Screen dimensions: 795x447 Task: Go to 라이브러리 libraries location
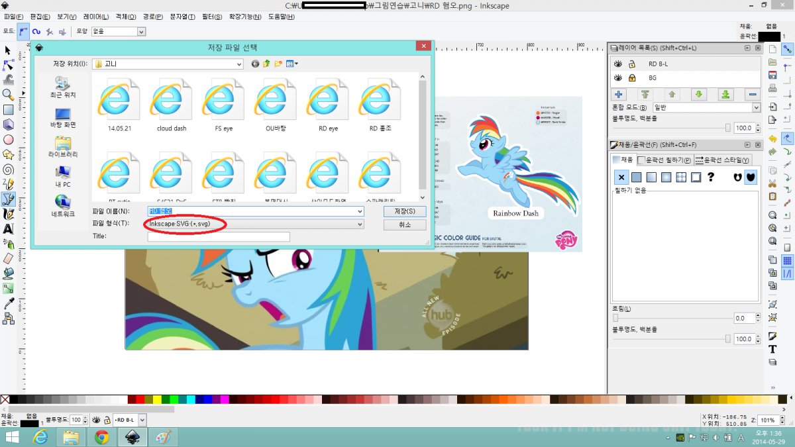coord(63,147)
